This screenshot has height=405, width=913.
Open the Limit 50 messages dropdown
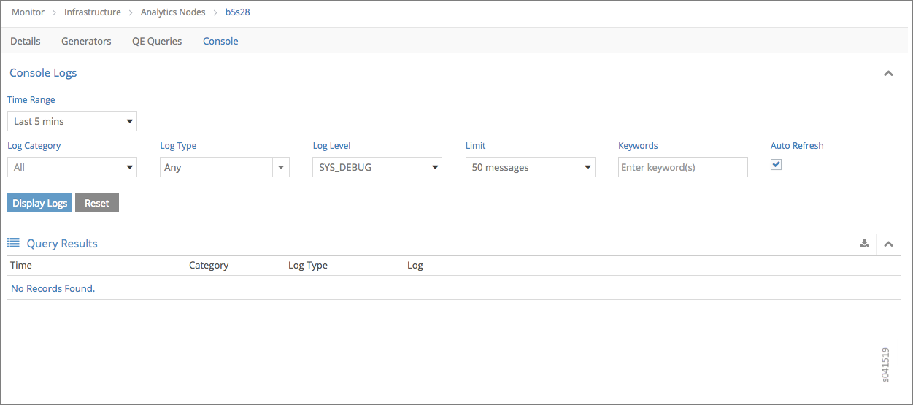pyautogui.click(x=530, y=167)
